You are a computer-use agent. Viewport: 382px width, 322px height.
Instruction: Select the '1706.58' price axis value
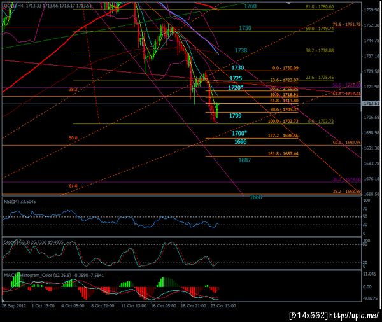[x=372, y=117]
